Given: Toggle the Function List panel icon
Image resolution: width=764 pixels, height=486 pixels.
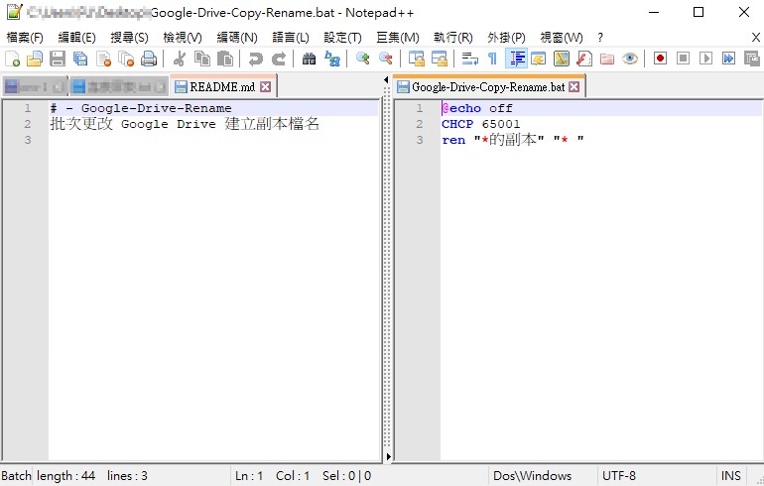Looking at the screenshot, I should tap(584, 59).
